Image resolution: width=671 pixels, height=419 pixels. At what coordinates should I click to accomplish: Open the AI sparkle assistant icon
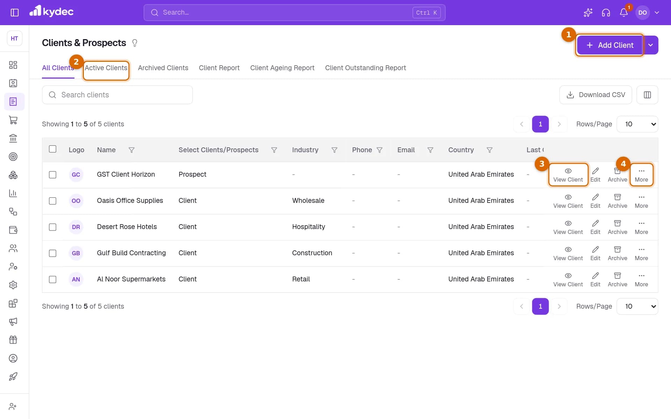coord(588,13)
